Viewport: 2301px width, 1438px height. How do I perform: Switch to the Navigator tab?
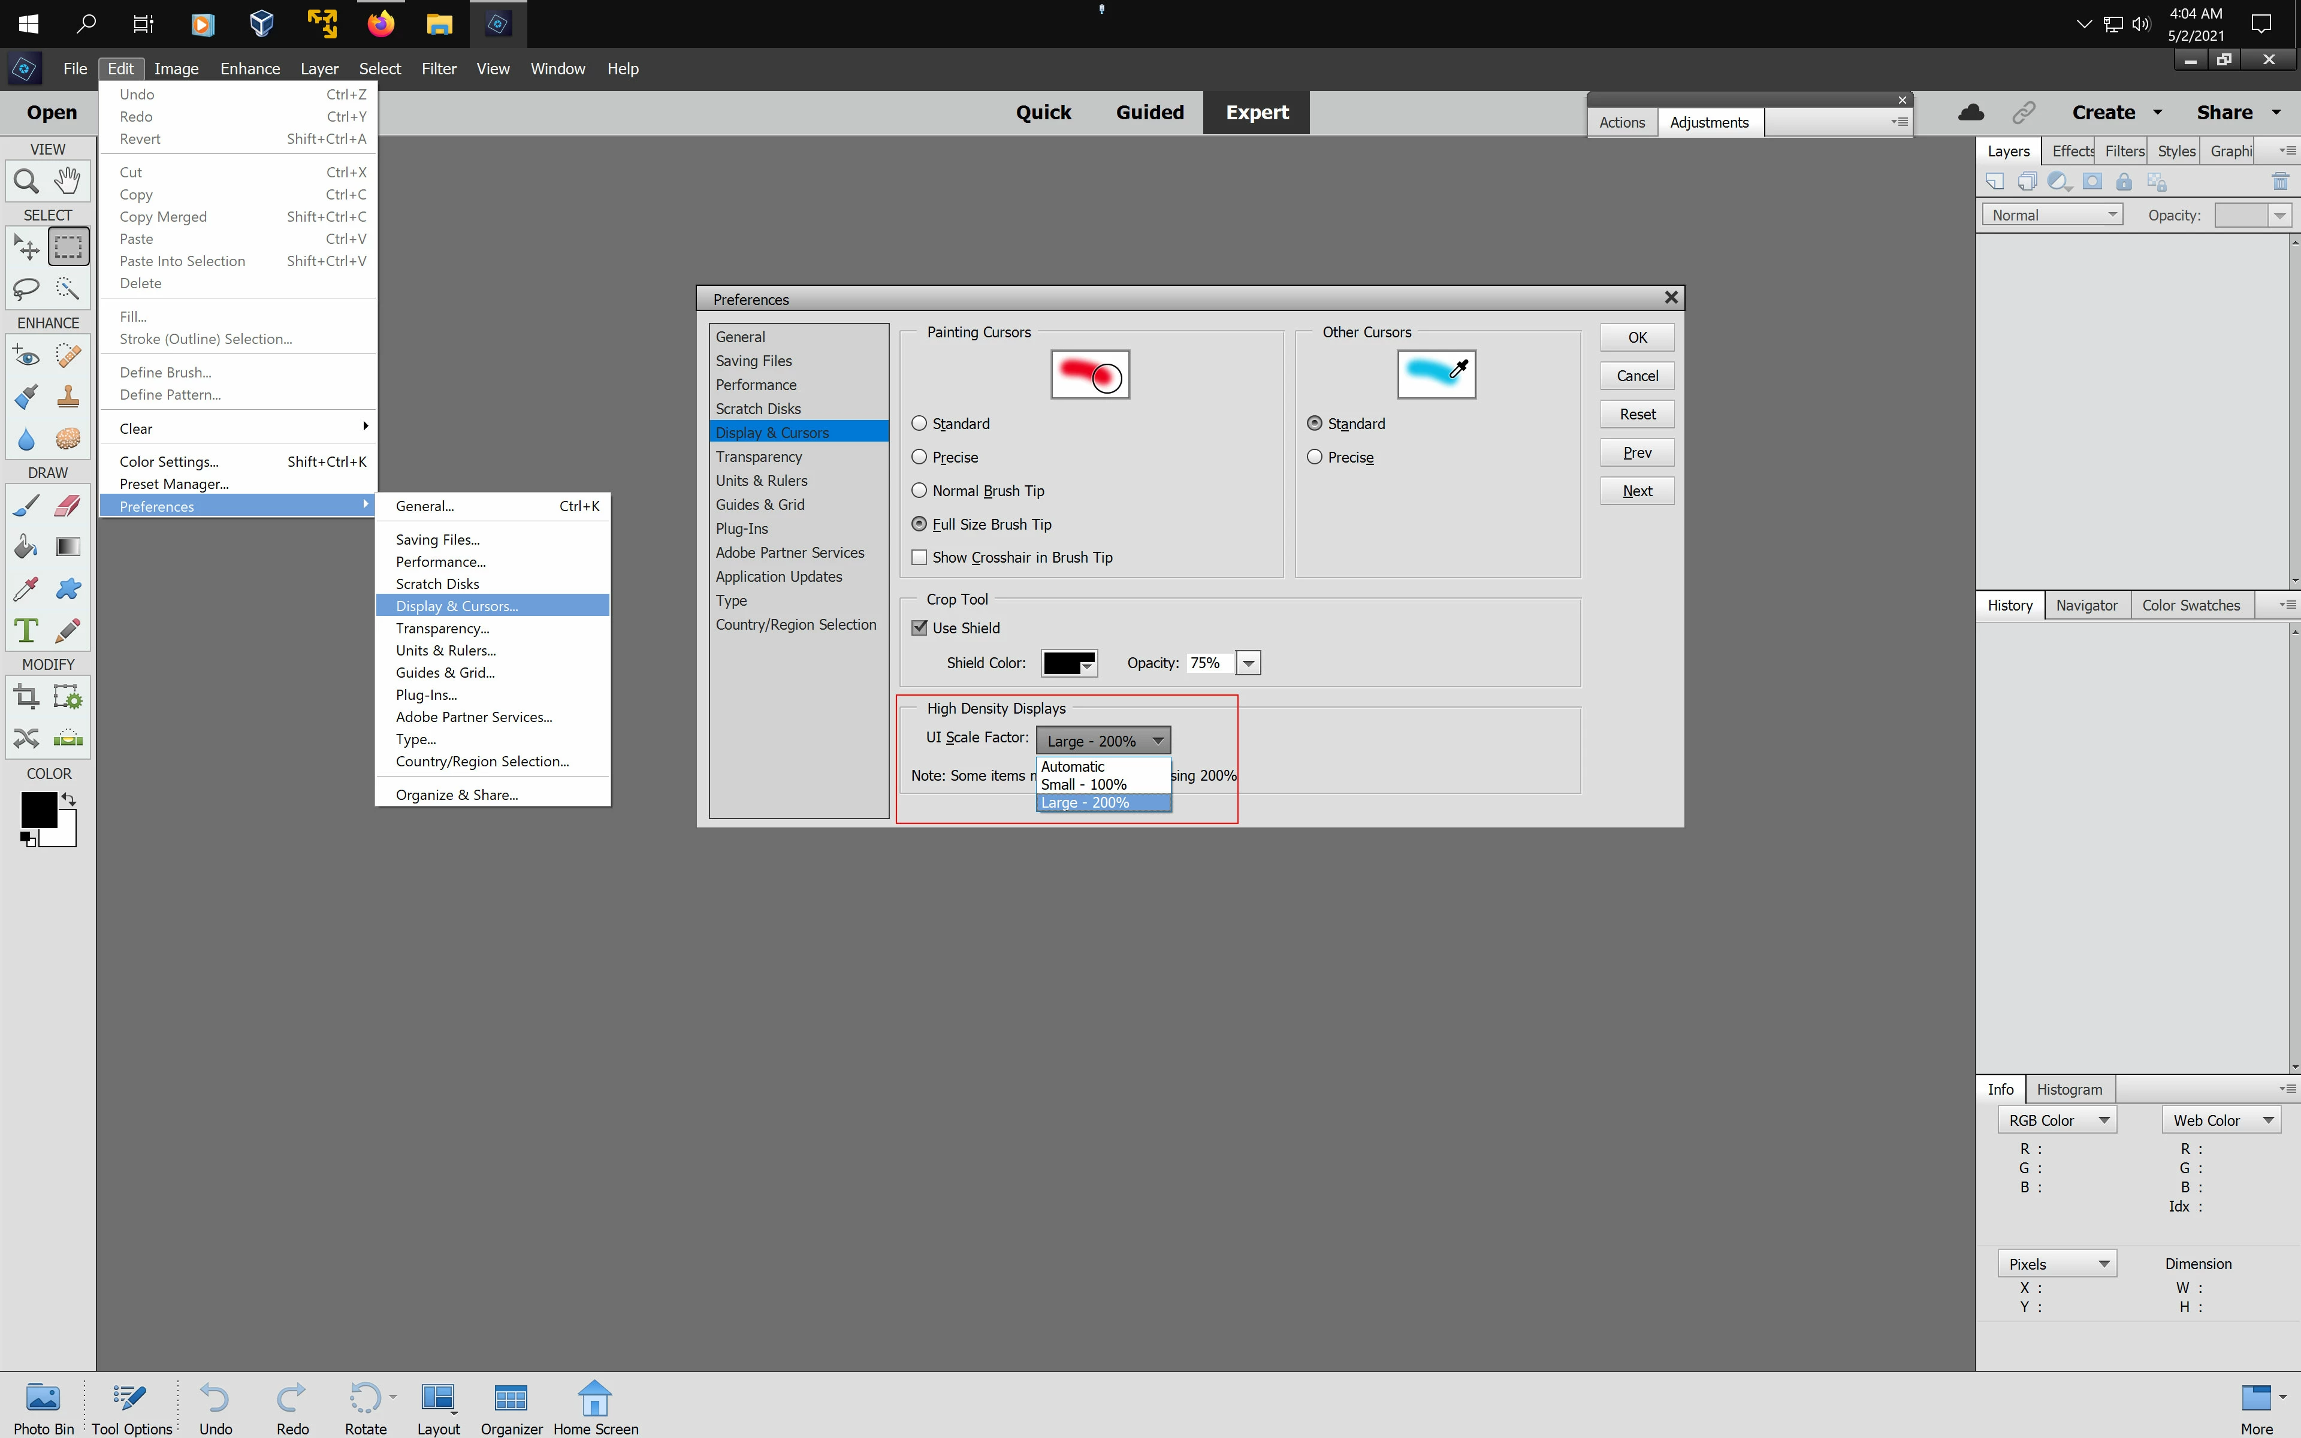2086,606
